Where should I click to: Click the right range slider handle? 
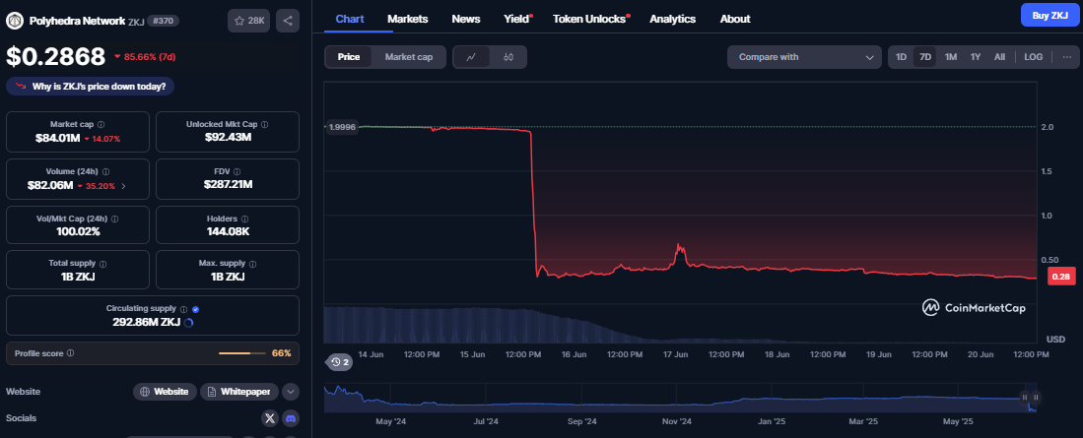click(x=1036, y=398)
